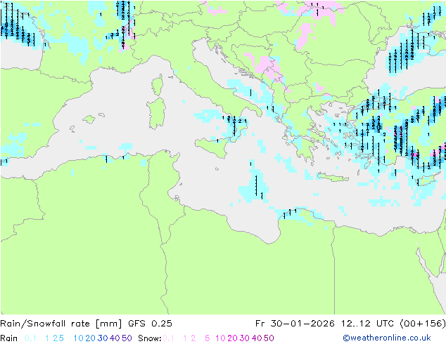Select the snow legend value 20

[x=233, y=338]
